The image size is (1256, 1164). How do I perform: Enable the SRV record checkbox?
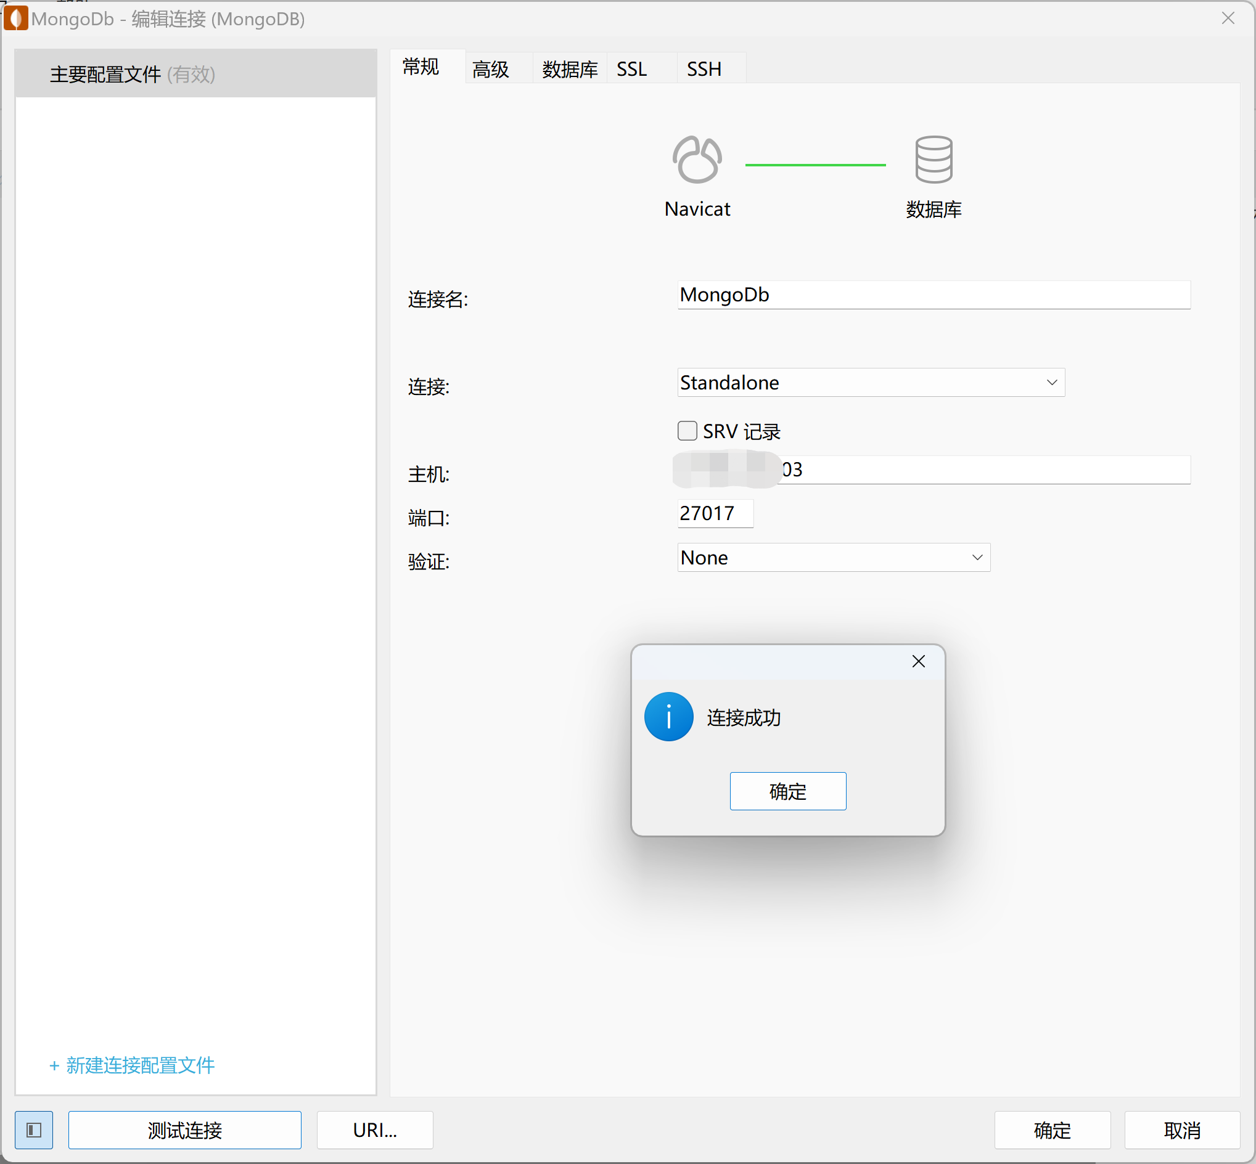coord(687,431)
